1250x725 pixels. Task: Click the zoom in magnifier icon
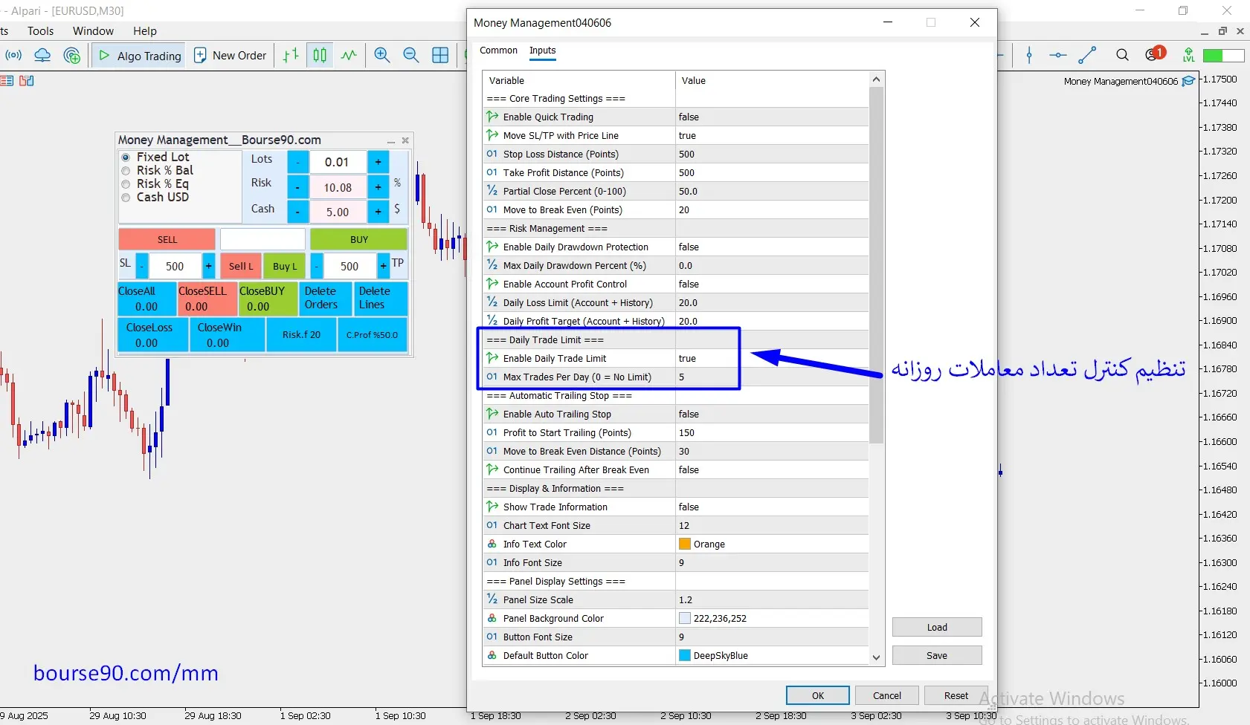(x=382, y=55)
